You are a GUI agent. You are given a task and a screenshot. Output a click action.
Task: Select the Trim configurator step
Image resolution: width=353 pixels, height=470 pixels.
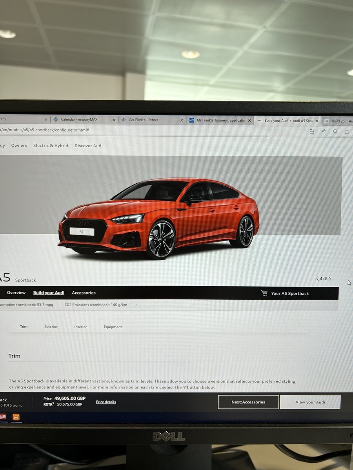(x=24, y=327)
